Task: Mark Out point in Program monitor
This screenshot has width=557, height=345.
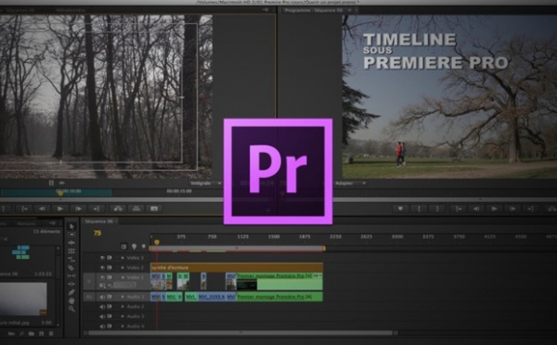Action: [437, 209]
